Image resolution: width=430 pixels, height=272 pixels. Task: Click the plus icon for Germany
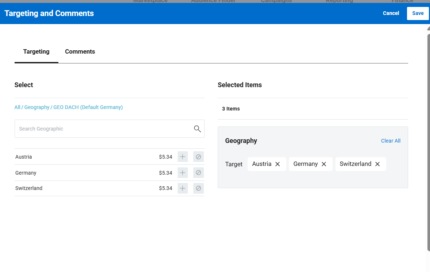pyautogui.click(x=183, y=172)
